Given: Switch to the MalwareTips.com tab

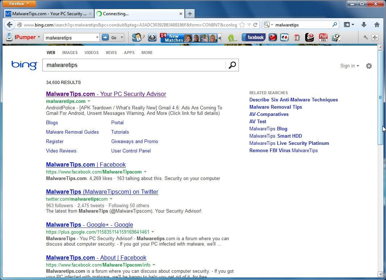Looking at the screenshot, I should coord(49,14).
